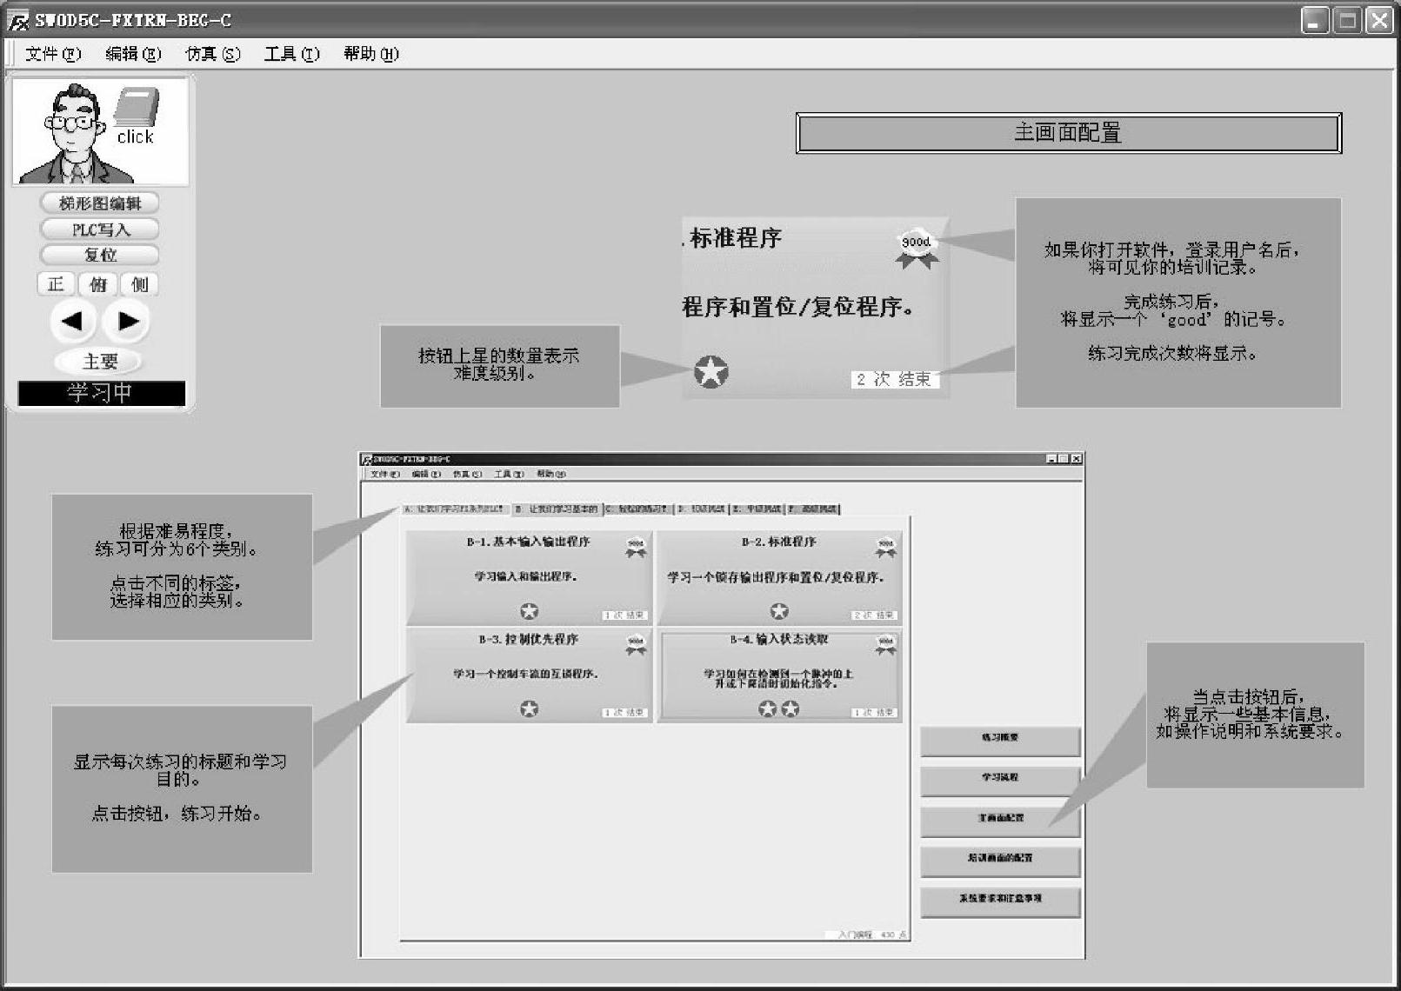Click B-3 card star icon in illustration
Image resolution: width=1401 pixels, height=991 pixels.
point(529,709)
